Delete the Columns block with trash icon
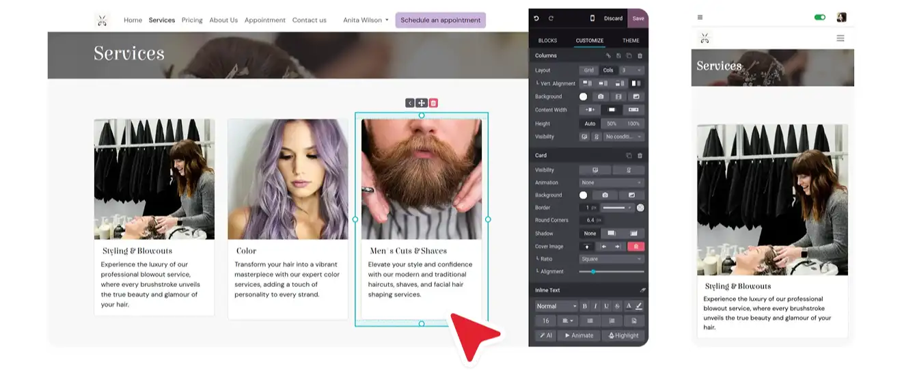The width and height of the screenshot is (902, 371). (640, 56)
